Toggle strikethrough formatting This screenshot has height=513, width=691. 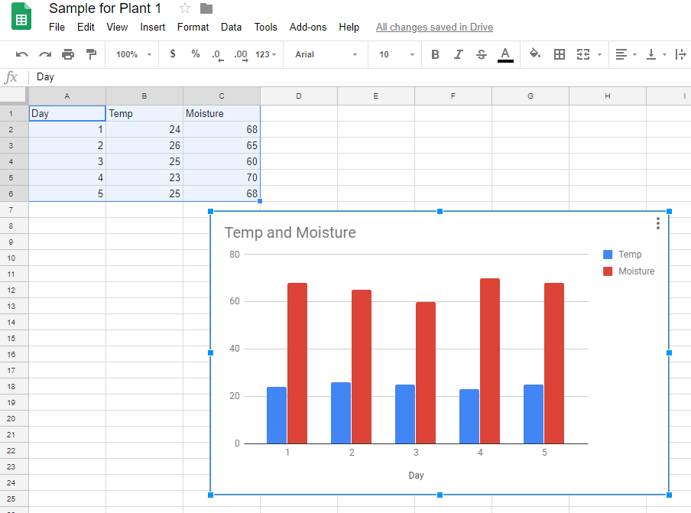(482, 54)
